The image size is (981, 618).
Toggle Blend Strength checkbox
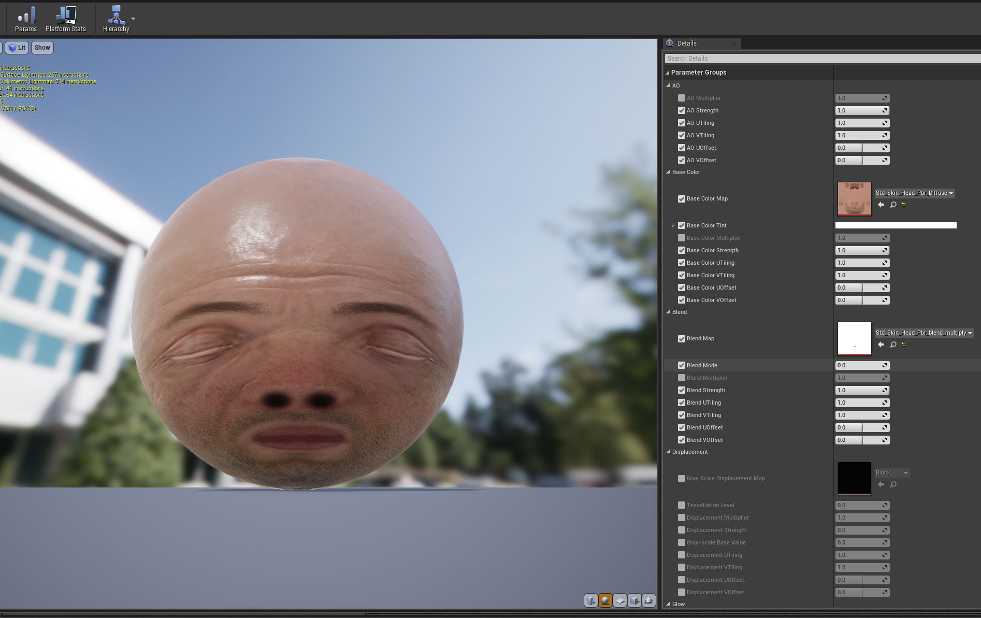coord(682,390)
